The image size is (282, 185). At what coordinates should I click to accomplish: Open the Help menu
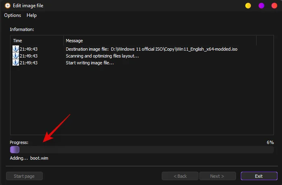coord(31,15)
